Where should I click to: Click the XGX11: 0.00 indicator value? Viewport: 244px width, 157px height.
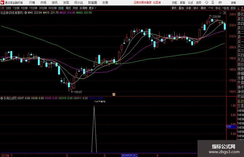click(x=81, y=98)
